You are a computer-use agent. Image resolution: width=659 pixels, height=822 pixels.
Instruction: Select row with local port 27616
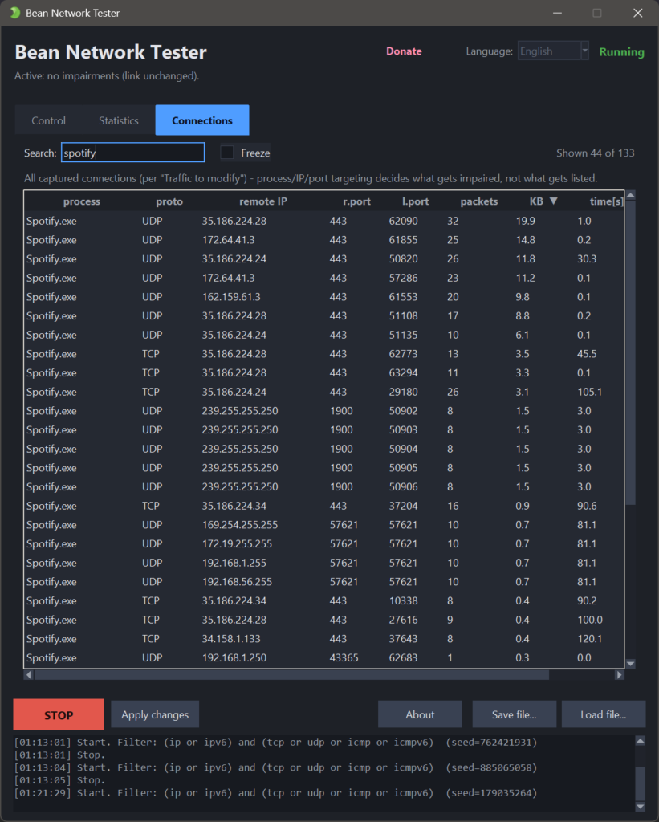click(324, 620)
